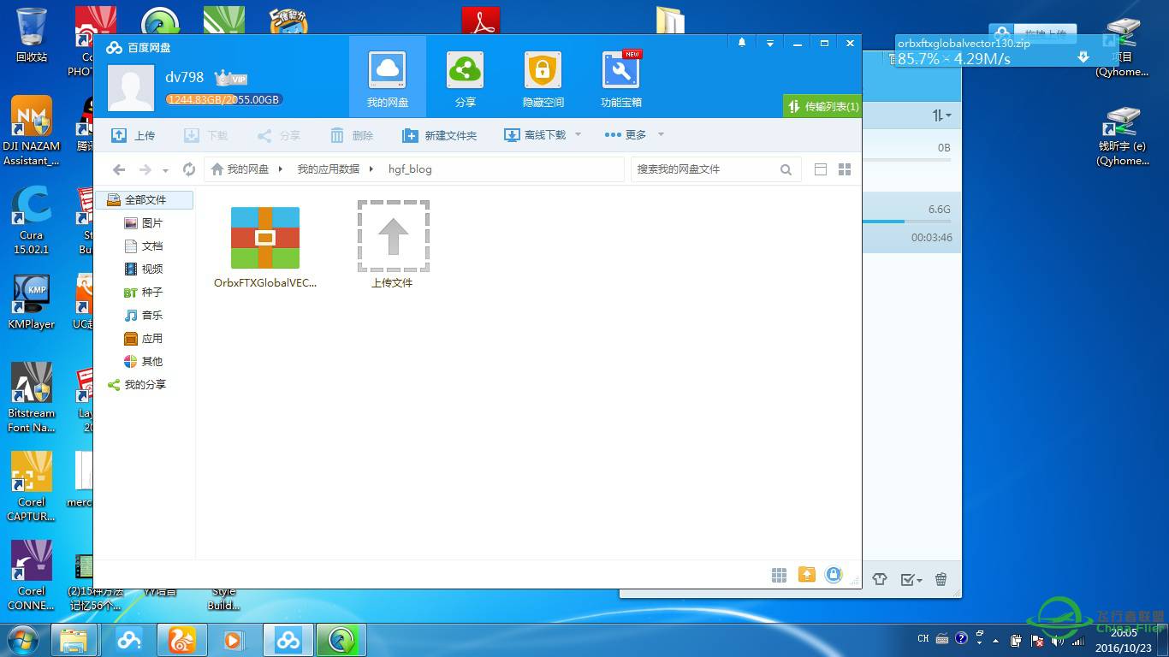Image resolution: width=1169 pixels, height=657 pixels.
Task: Switch to large thumbnail grid view
Action: tap(845, 169)
